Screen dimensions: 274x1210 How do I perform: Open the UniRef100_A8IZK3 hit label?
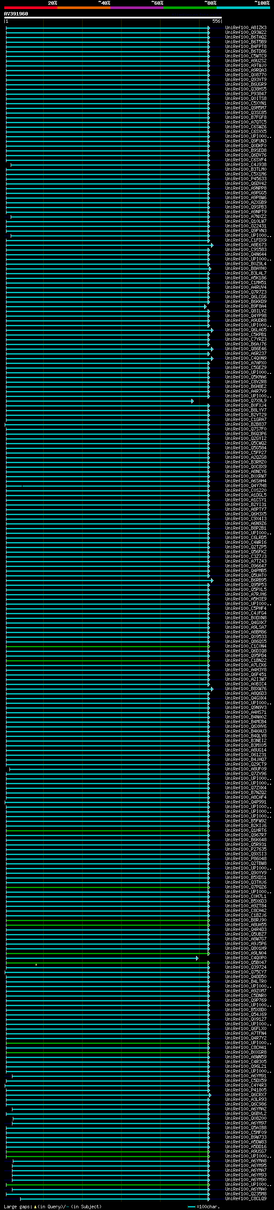point(246,28)
